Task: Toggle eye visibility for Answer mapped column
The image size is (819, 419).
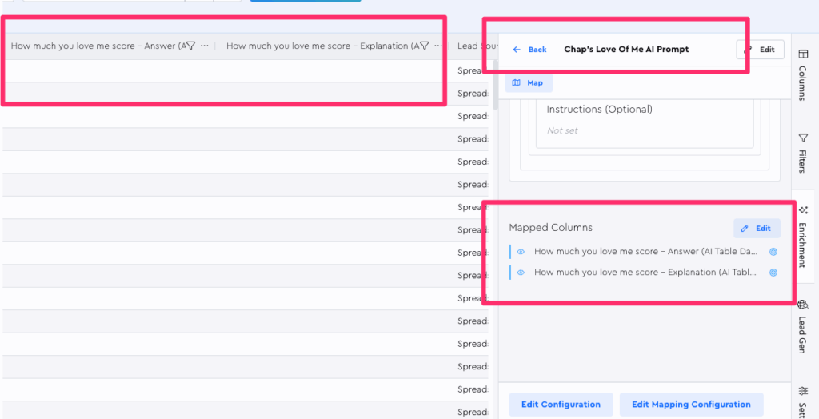Action: (521, 252)
